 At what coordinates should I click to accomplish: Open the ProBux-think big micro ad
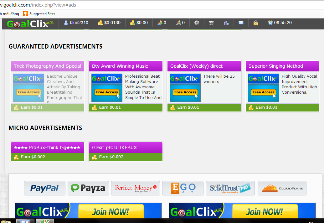tap(48, 148)
